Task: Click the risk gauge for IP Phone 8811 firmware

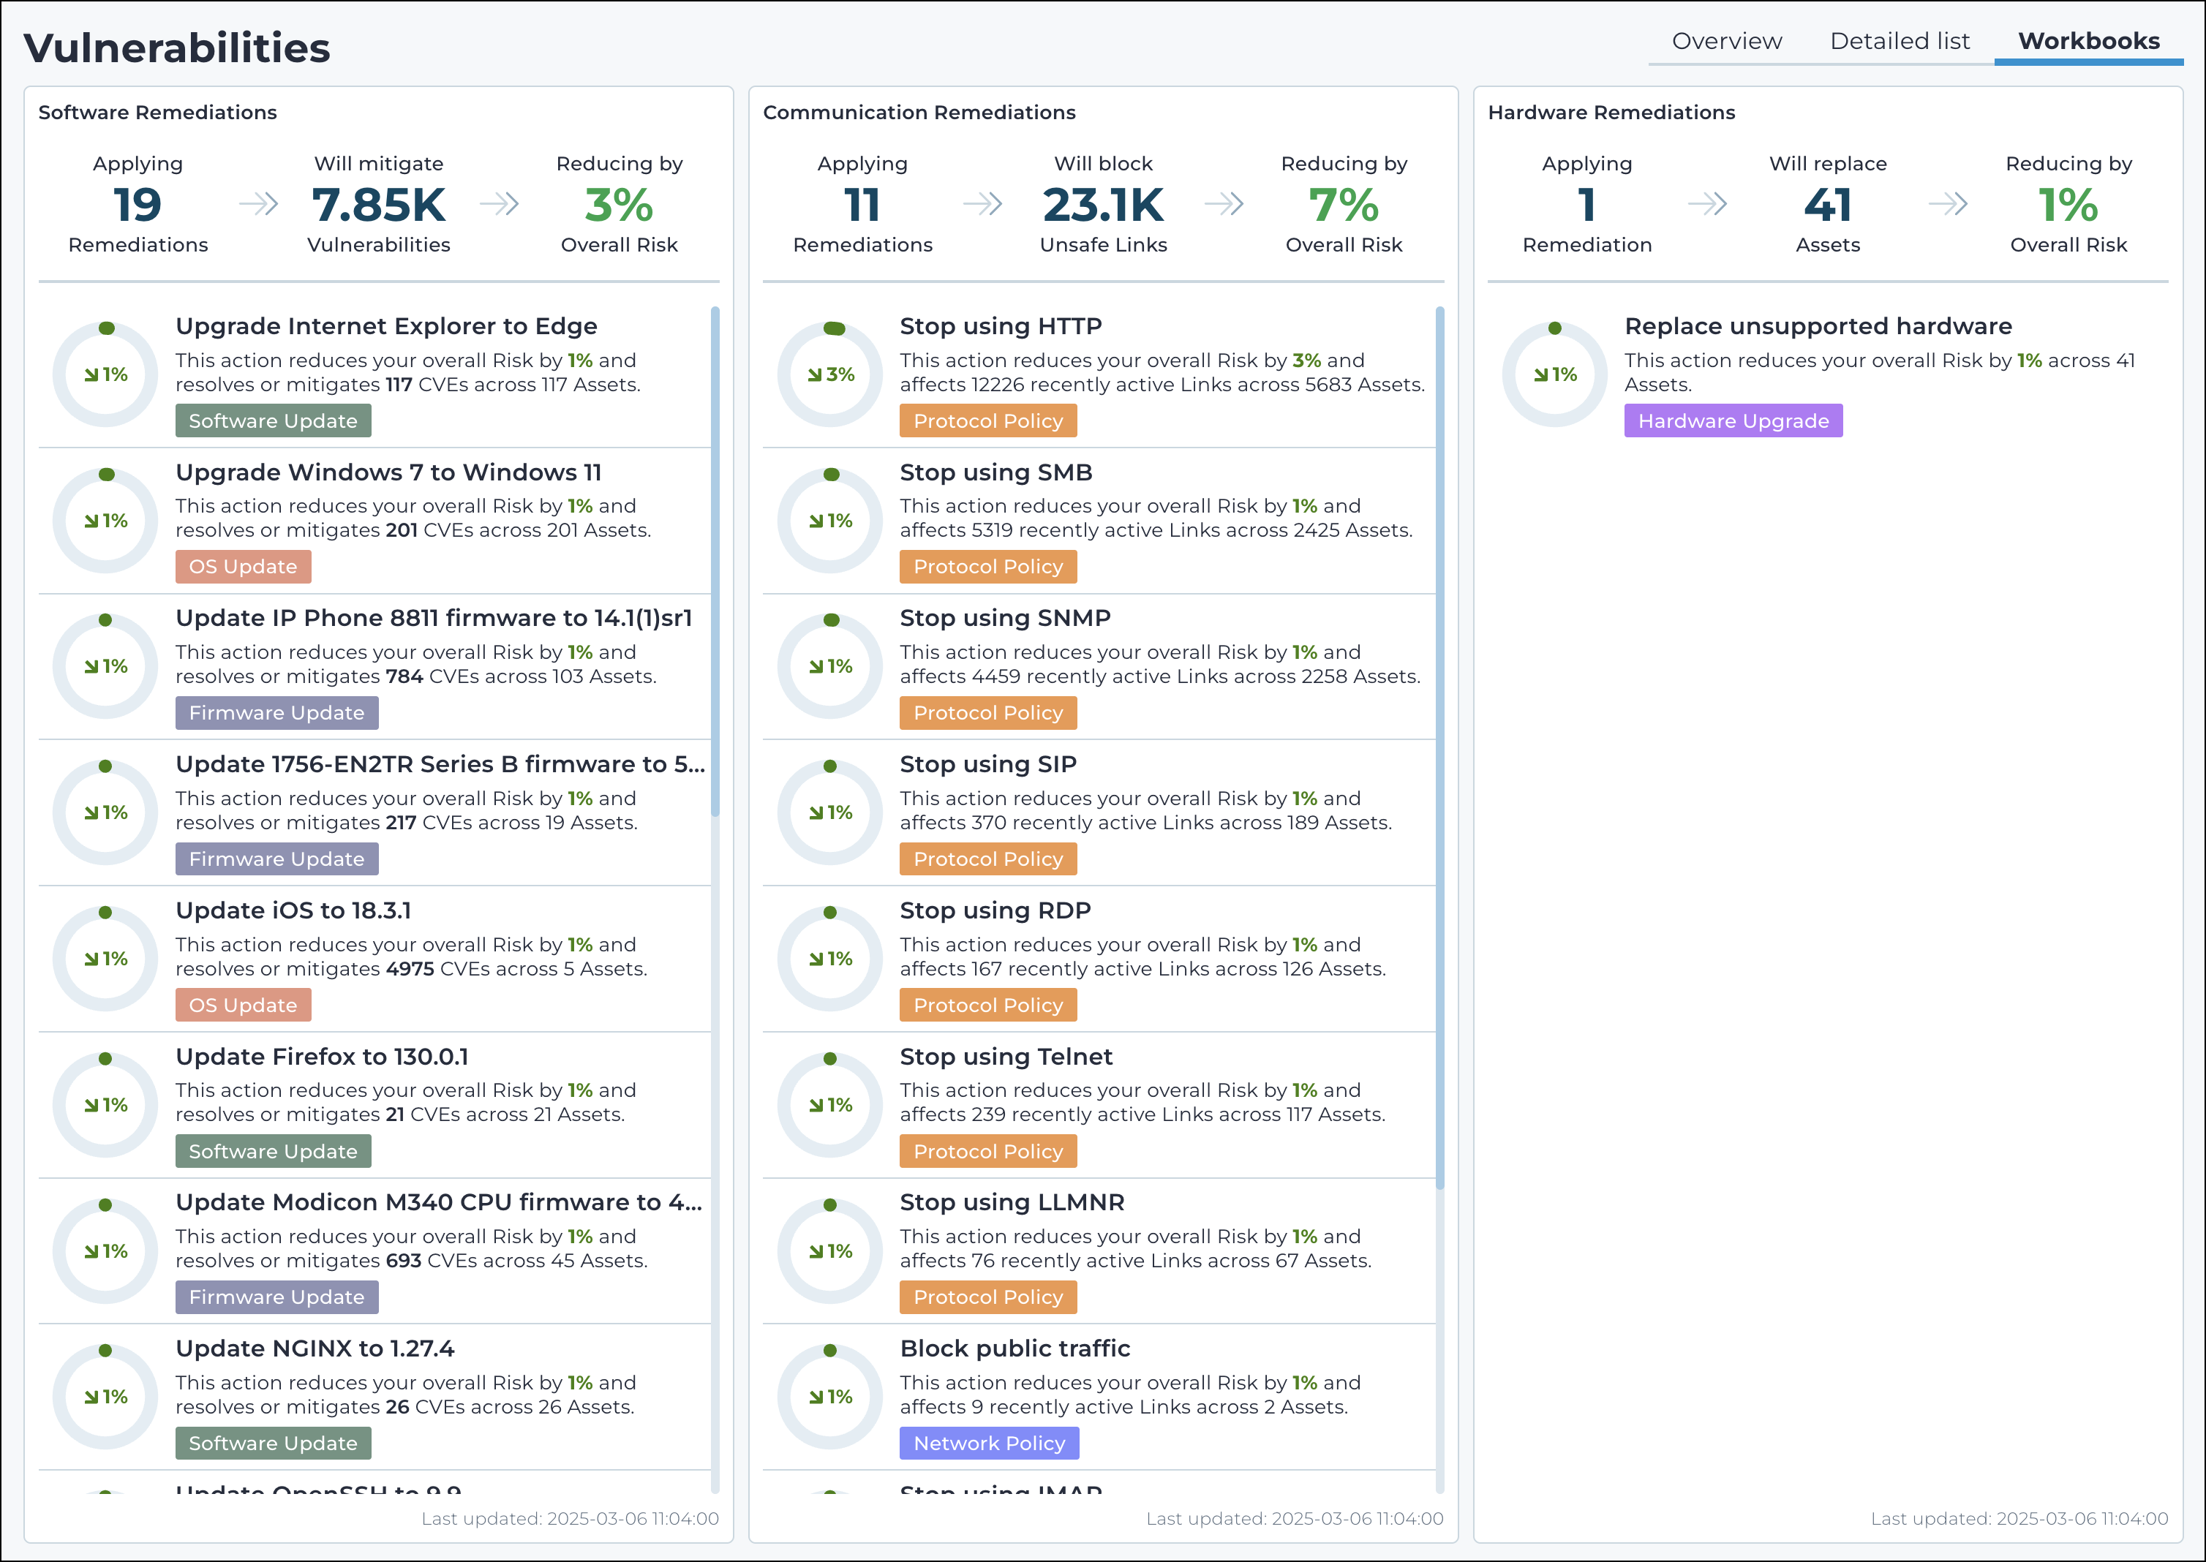Action: click(106, 666)
